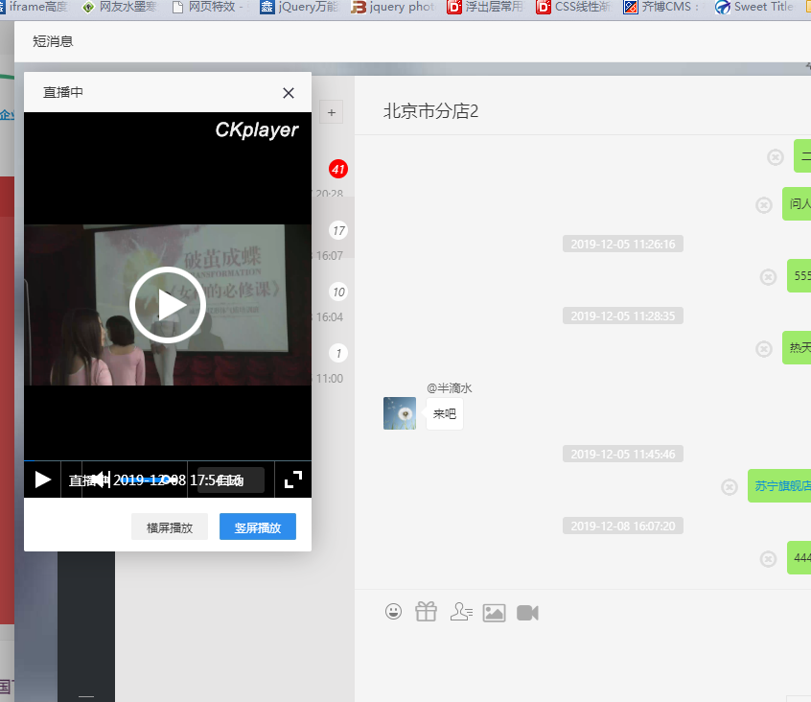Click the image upload icon
811x702 pixels.
pos(494,613)
